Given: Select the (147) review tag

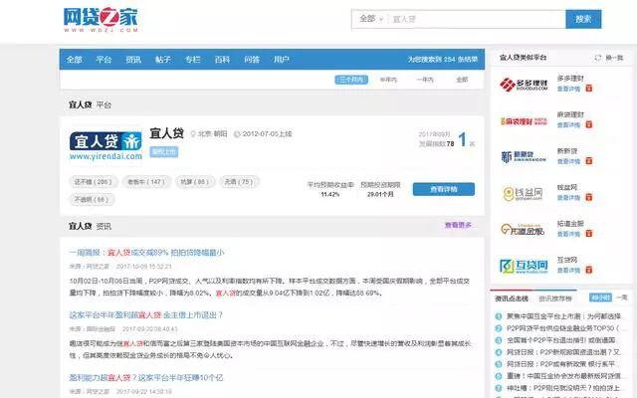Looking at the screenshot, I should [146, 182].
